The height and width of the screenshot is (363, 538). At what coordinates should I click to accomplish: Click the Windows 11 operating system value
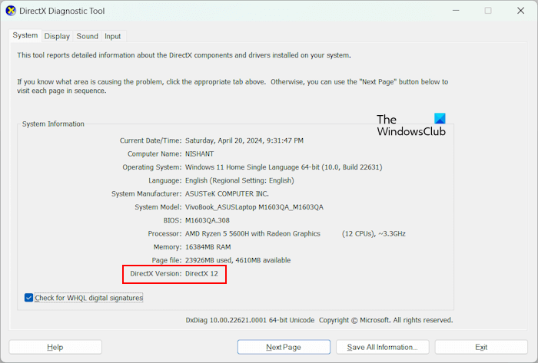tap(283, 167)
